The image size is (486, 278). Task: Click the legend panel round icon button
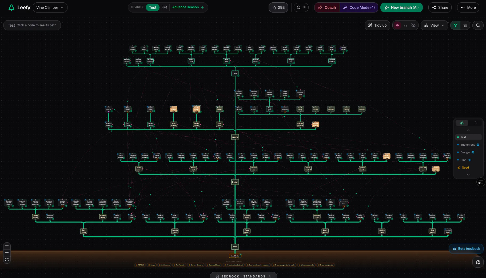(x=481, y=182)
